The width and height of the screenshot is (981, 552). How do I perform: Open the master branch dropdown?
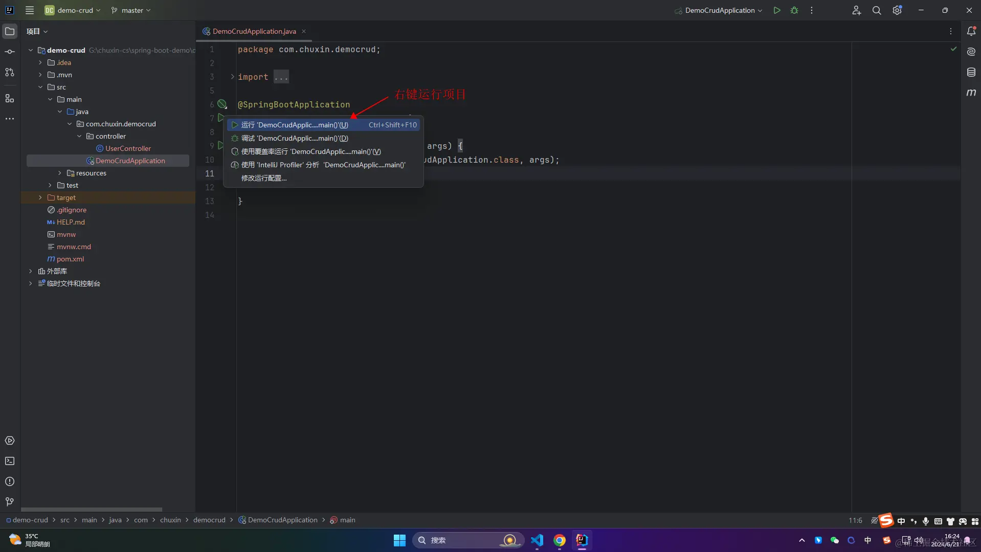click(x=131, y=10)
